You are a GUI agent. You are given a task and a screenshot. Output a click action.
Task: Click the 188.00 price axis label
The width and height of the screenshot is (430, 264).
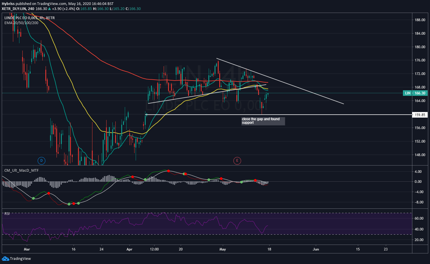point(420,20)
